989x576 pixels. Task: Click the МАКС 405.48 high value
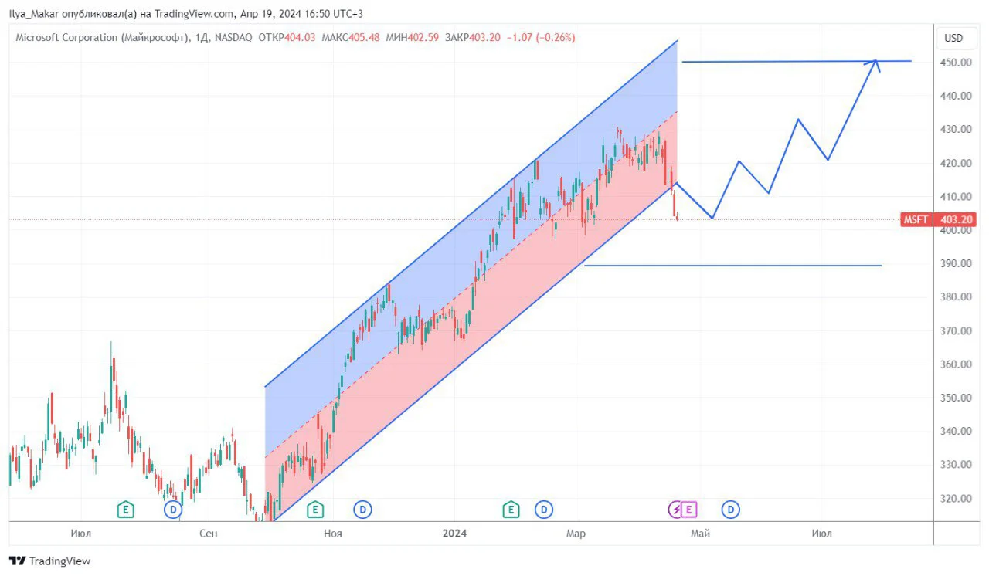pos(351,37)
